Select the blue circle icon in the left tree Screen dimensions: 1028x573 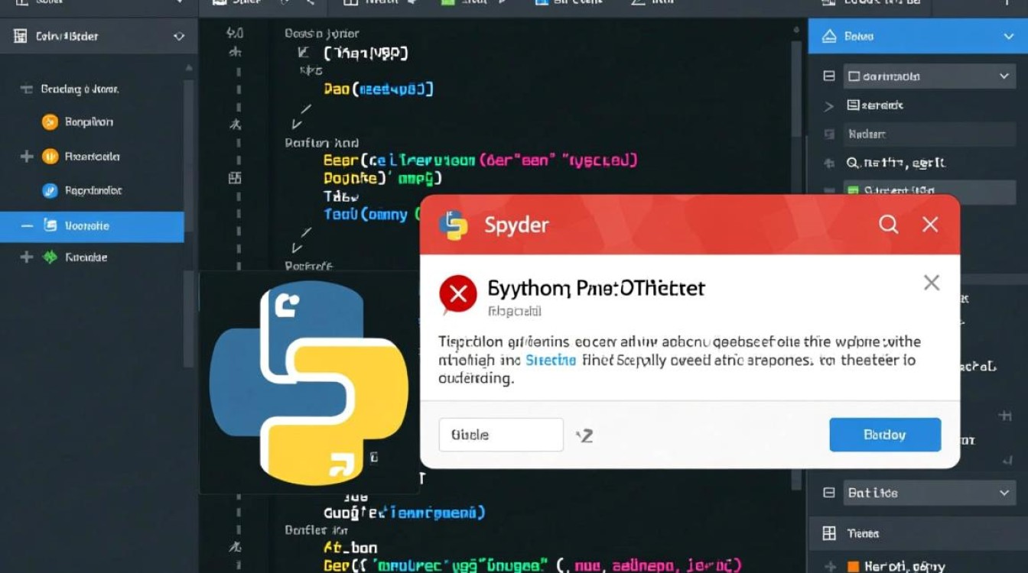pyautogui.click(x=50, y=190)
